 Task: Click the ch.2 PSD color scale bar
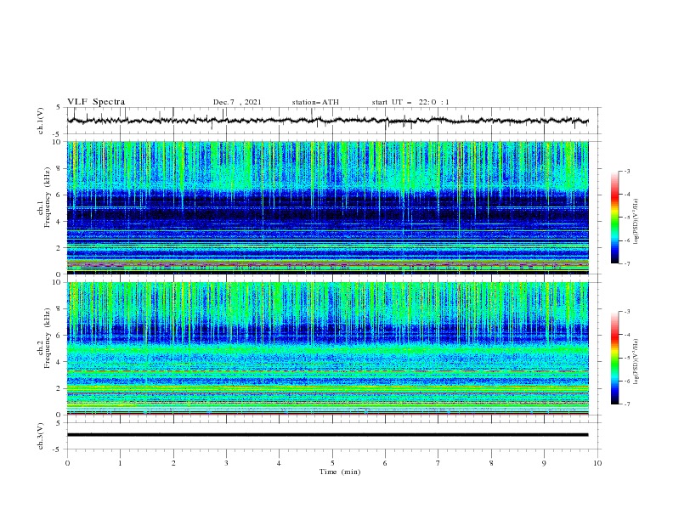click(x=615, y=358)
